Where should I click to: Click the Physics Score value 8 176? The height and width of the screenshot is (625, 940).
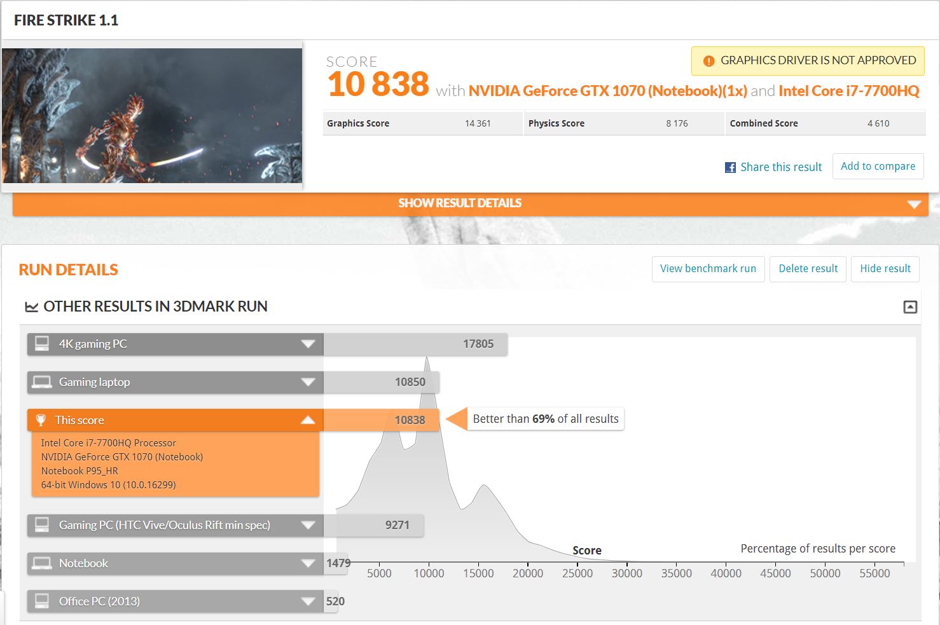pyautogui.click(x=677, y=123)
